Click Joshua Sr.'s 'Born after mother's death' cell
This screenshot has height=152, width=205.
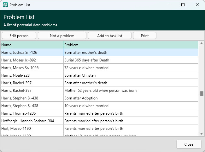click(131, 53)
